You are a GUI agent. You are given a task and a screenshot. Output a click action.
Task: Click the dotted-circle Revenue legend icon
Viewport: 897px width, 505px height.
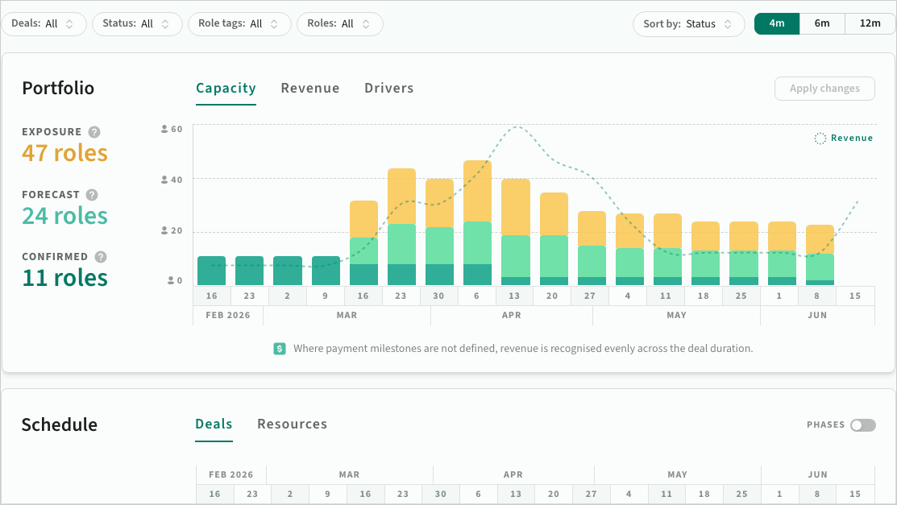(820, 139)
